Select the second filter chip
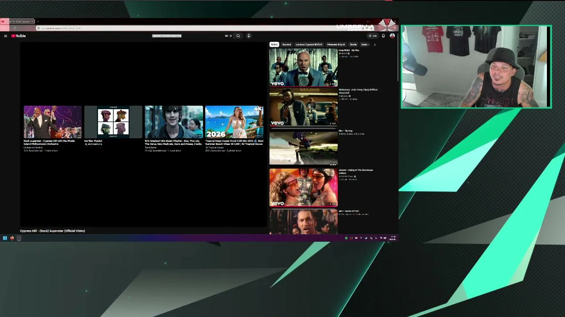Image resolution: width=565 pixels, height=317 pixels. [287, 44]
